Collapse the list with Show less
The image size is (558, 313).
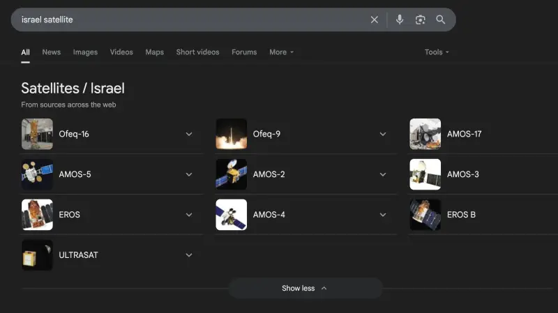306,288
